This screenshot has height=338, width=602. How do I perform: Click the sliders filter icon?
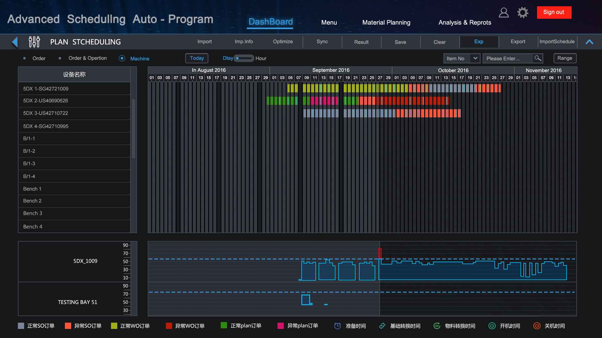[34, 42]
